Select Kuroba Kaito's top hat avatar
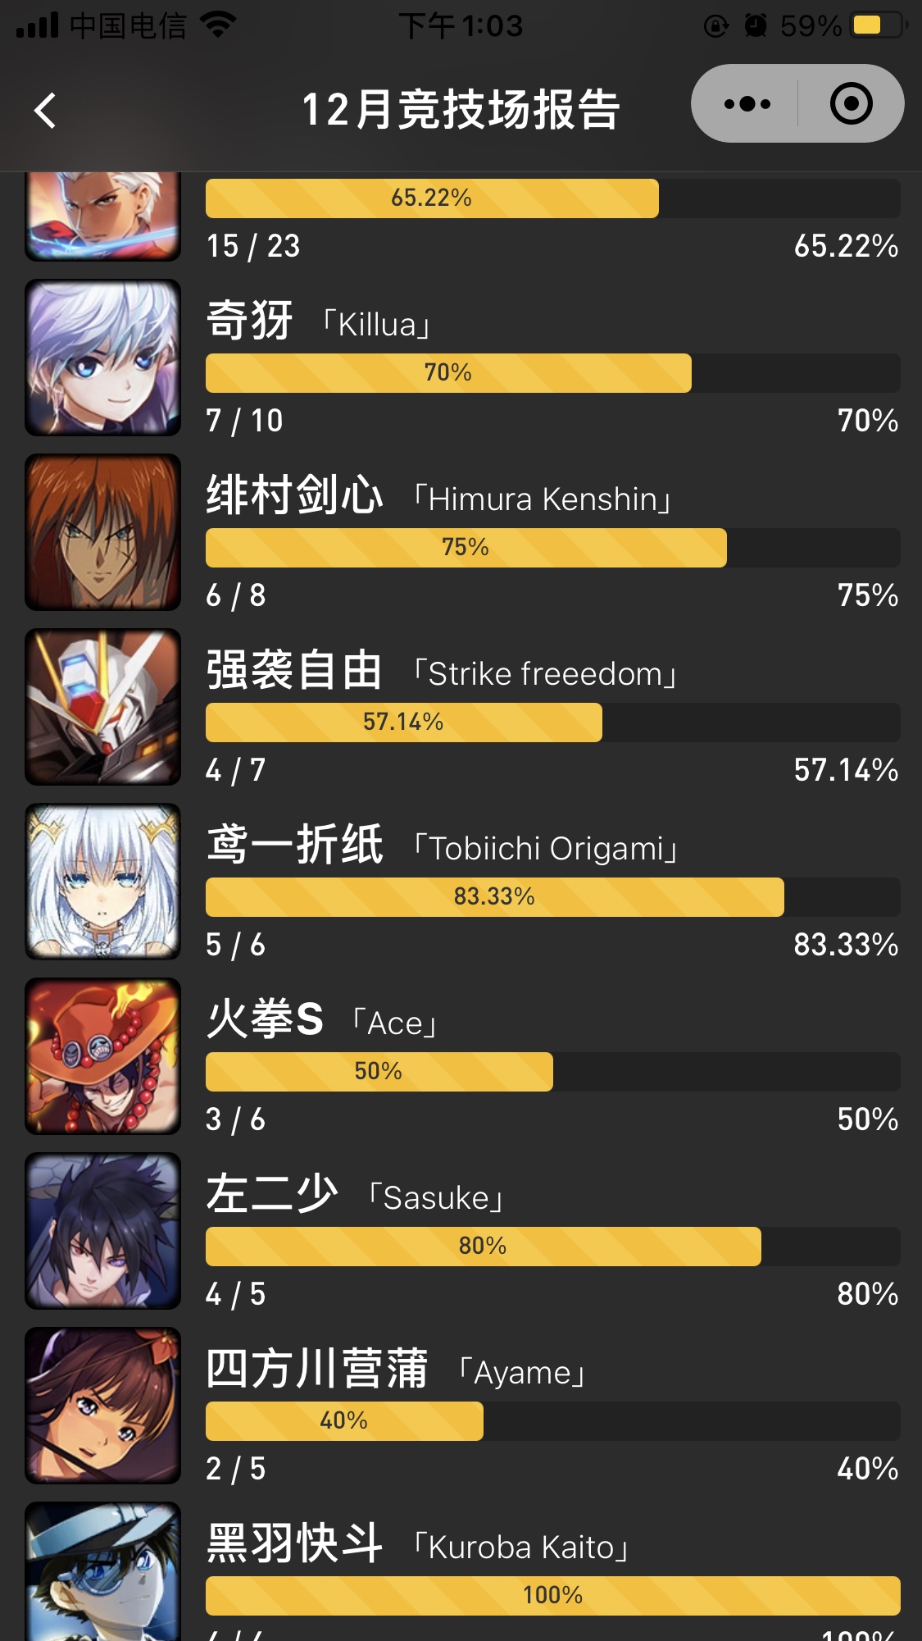The width and height of the screenshot is (922, 1641). 102,1571
